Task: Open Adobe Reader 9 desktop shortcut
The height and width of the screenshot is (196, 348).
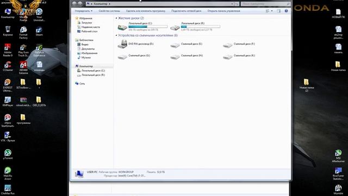Action: (8, 50)
